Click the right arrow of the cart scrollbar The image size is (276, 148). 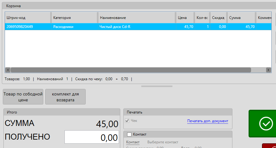pyautogui.click(x=269, y=70)
